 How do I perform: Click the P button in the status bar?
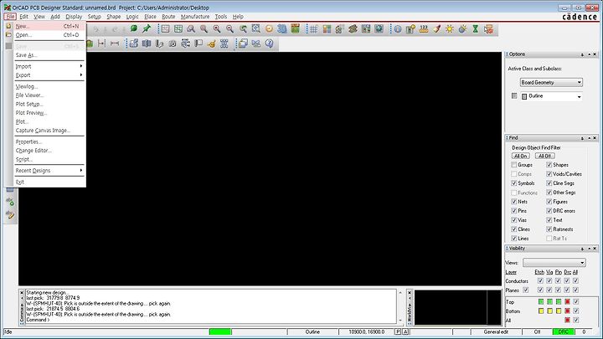398,331
